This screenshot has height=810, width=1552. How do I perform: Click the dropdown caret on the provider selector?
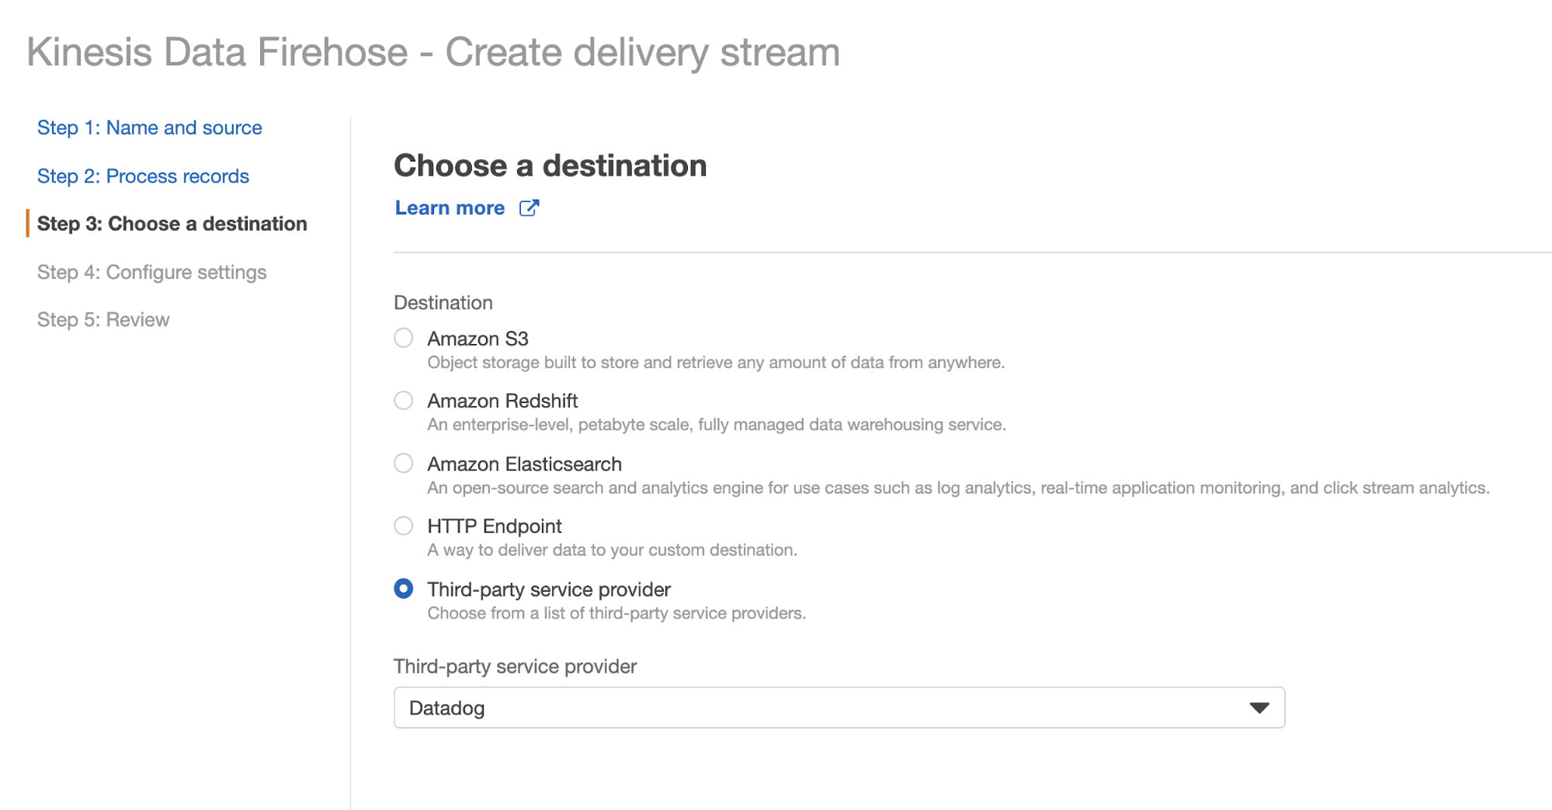(1259, 707)
